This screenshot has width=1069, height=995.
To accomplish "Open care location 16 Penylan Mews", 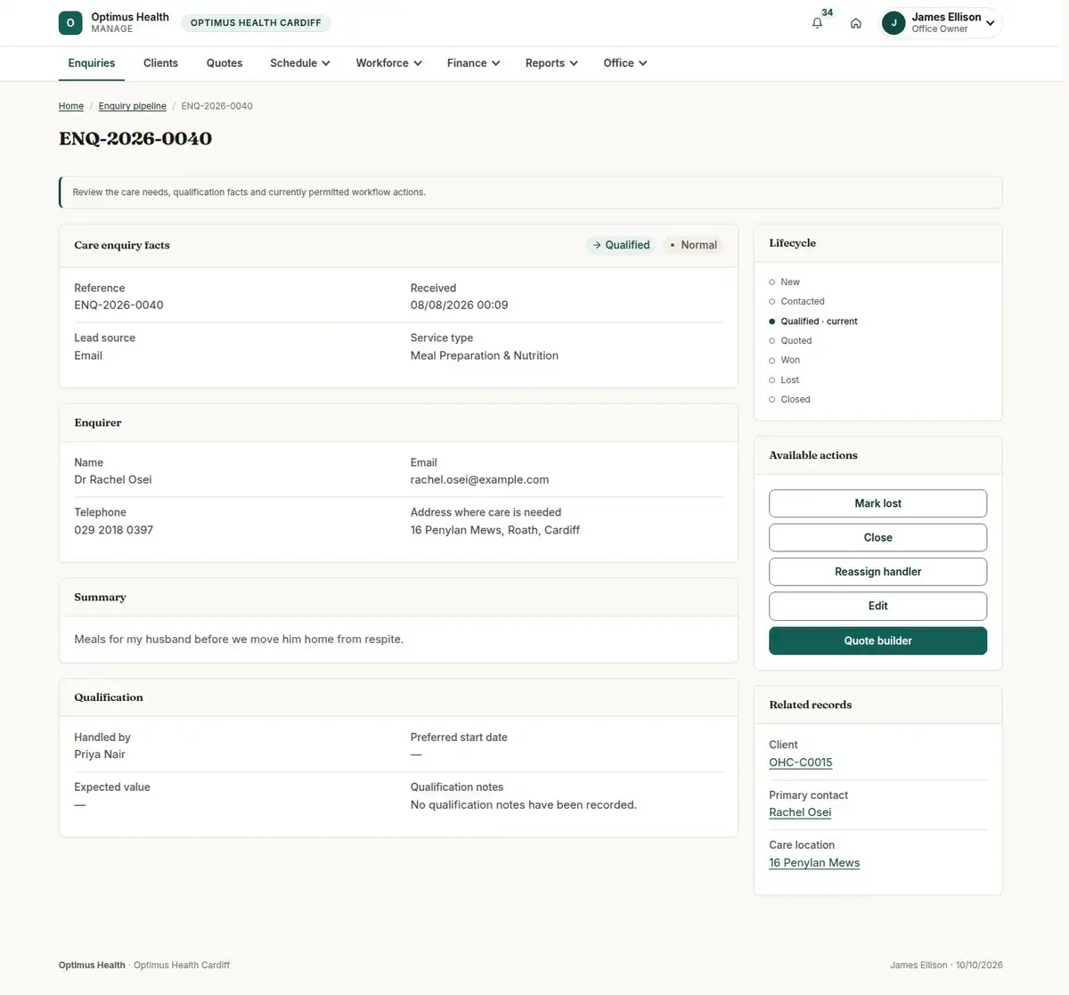I will coord(814,862).
